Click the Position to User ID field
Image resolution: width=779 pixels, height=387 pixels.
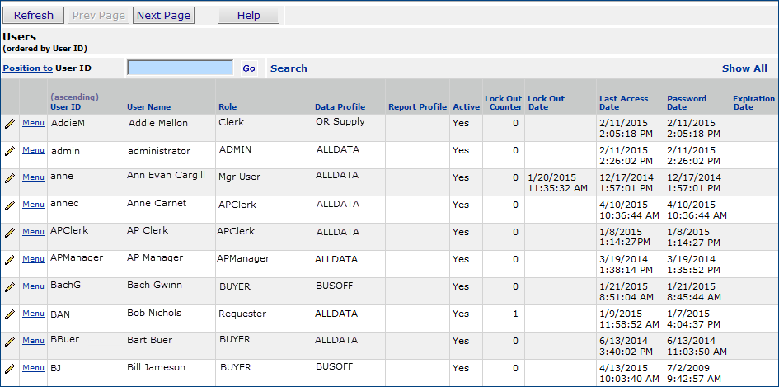tap(181, 68)
